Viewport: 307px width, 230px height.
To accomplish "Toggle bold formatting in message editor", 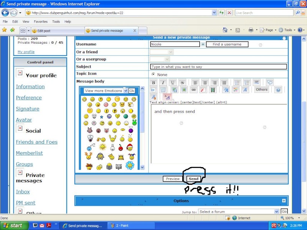I will point(153,82).
